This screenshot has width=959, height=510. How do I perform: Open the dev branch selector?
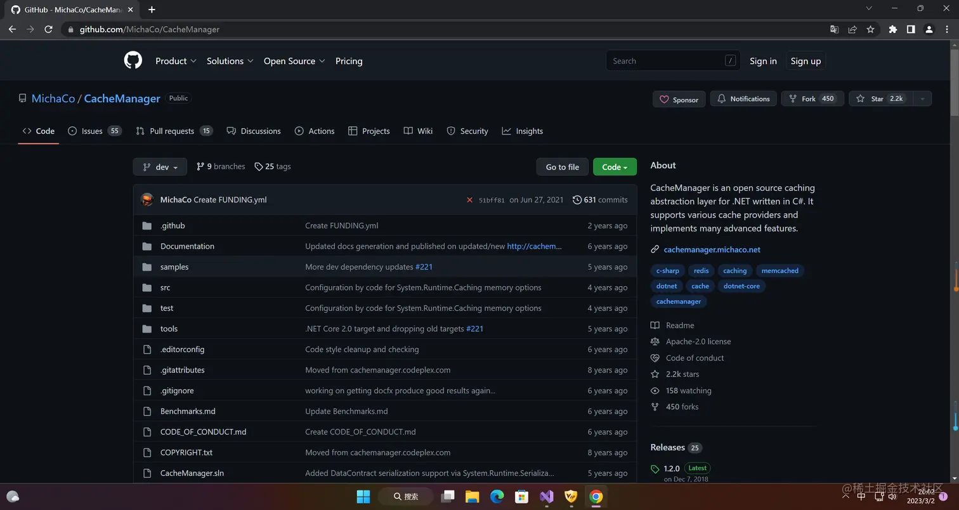click(160, 167)
